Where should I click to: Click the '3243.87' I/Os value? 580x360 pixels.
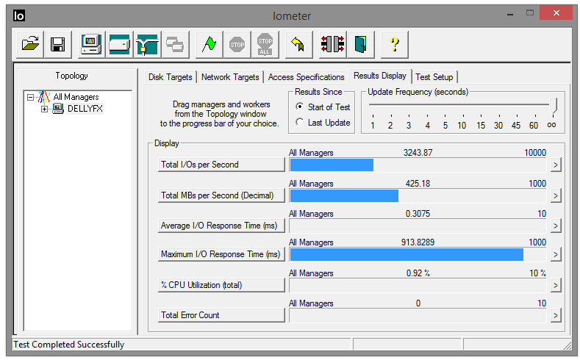click(x=418, y=153)
